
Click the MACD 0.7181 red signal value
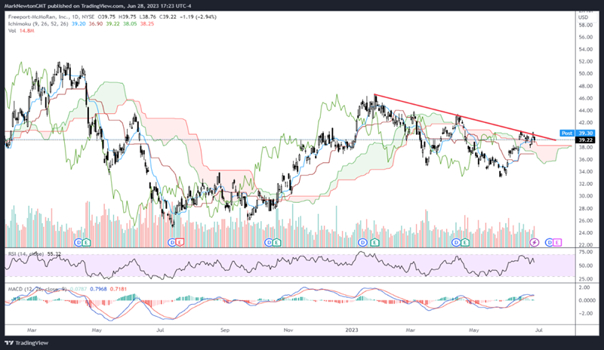(x=119, y=289)
